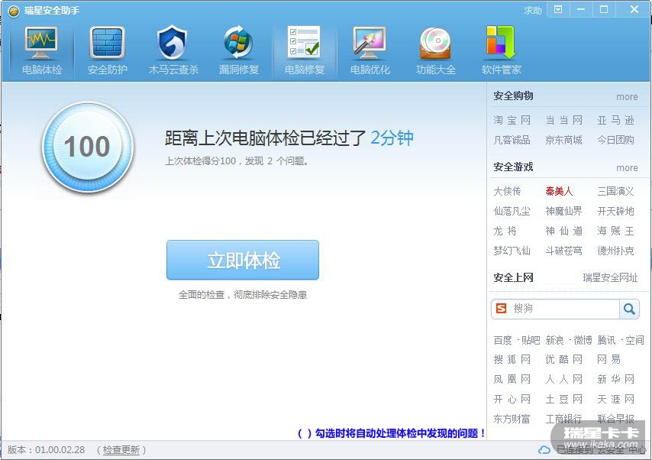The height and width of the screenshot is (460, 652).
Task: Open the 海贼王 game link
Action: 616,231
